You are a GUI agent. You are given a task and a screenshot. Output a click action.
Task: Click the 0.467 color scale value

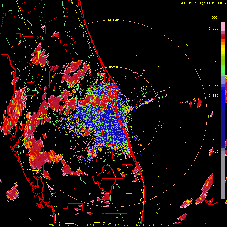(x=214, y=140)
